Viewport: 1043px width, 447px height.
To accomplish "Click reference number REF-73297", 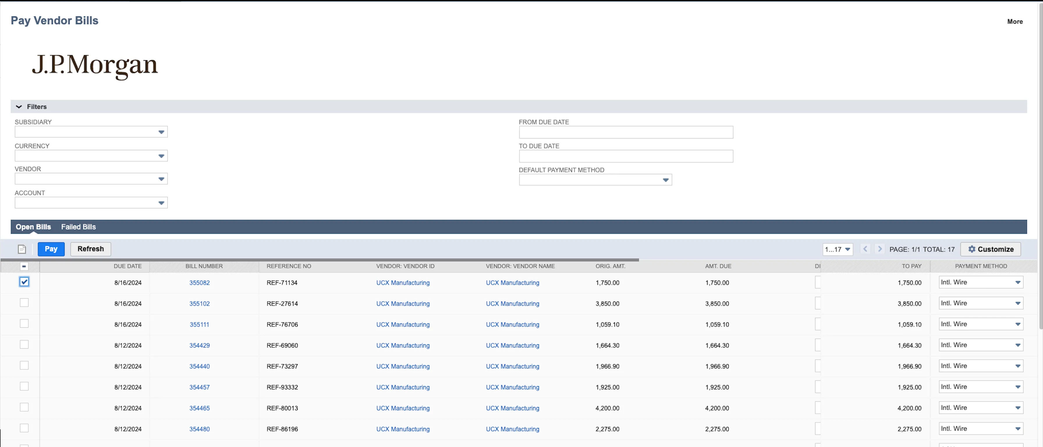I will click(282, 366).
